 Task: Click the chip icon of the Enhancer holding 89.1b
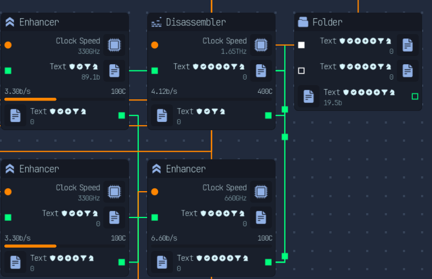tap(114, 45)
